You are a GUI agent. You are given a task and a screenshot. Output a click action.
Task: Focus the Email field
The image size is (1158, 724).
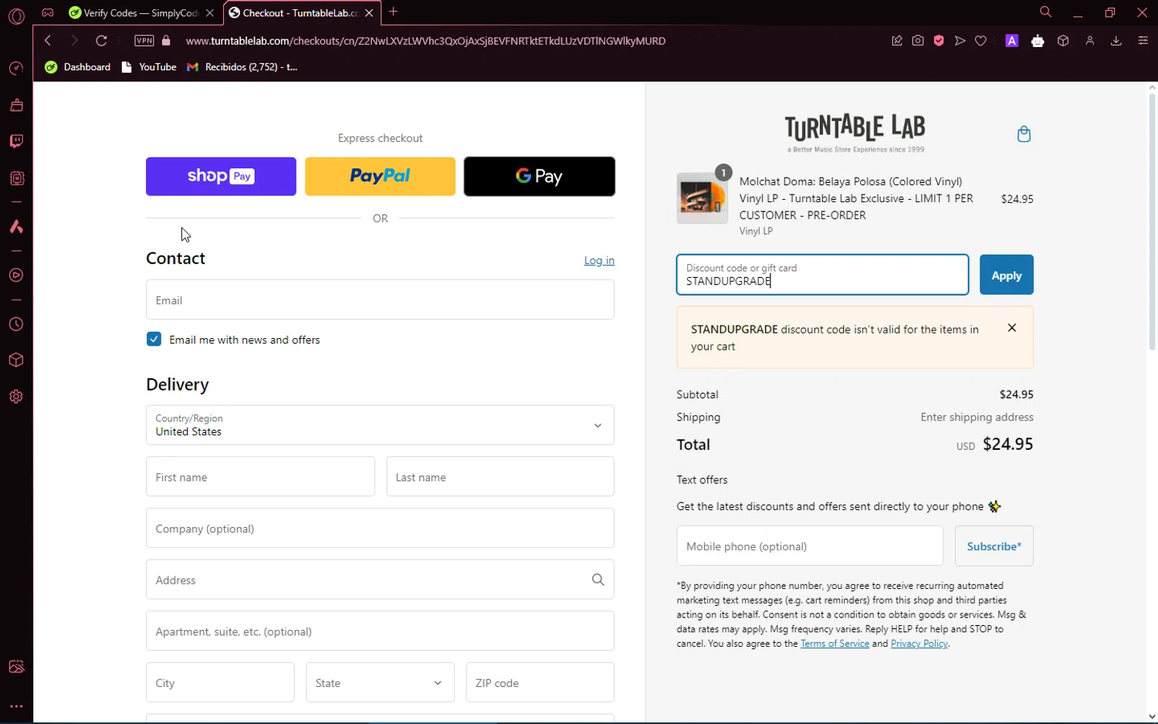point(381,300)
